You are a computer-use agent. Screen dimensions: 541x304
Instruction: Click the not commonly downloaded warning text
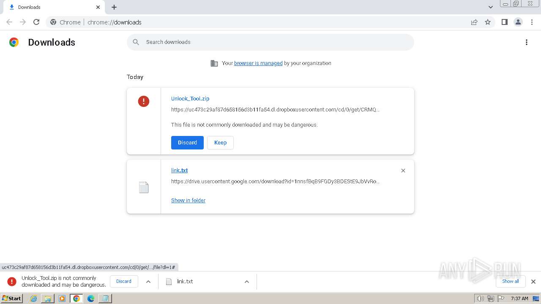(244, 125)
